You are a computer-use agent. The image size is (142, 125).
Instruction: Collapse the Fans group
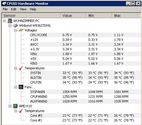(15, 87)
